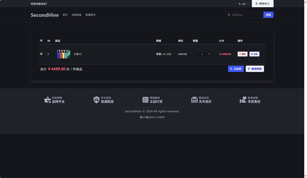Click the daily low price gift icon
Screen dimensions: 307x178
(194, 100)
